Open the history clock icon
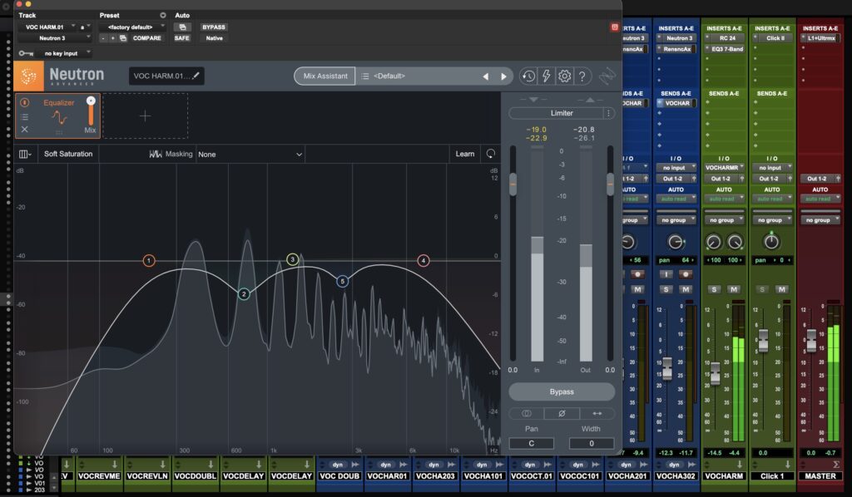The width and height of the screenshot is (852, 497). (x=528, y=76)
